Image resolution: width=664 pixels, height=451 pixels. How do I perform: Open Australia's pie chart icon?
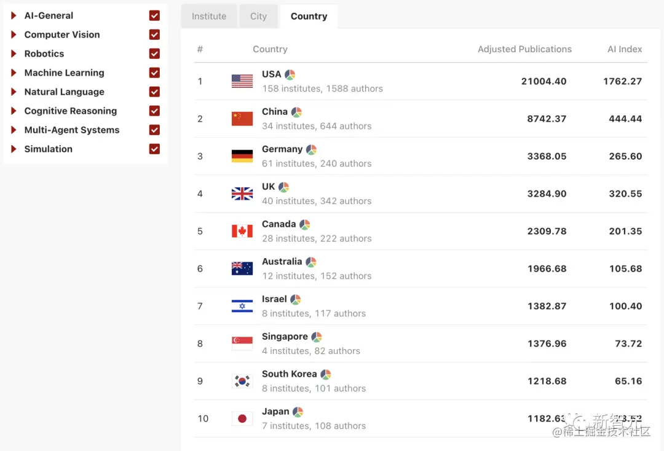click(311, 262)
